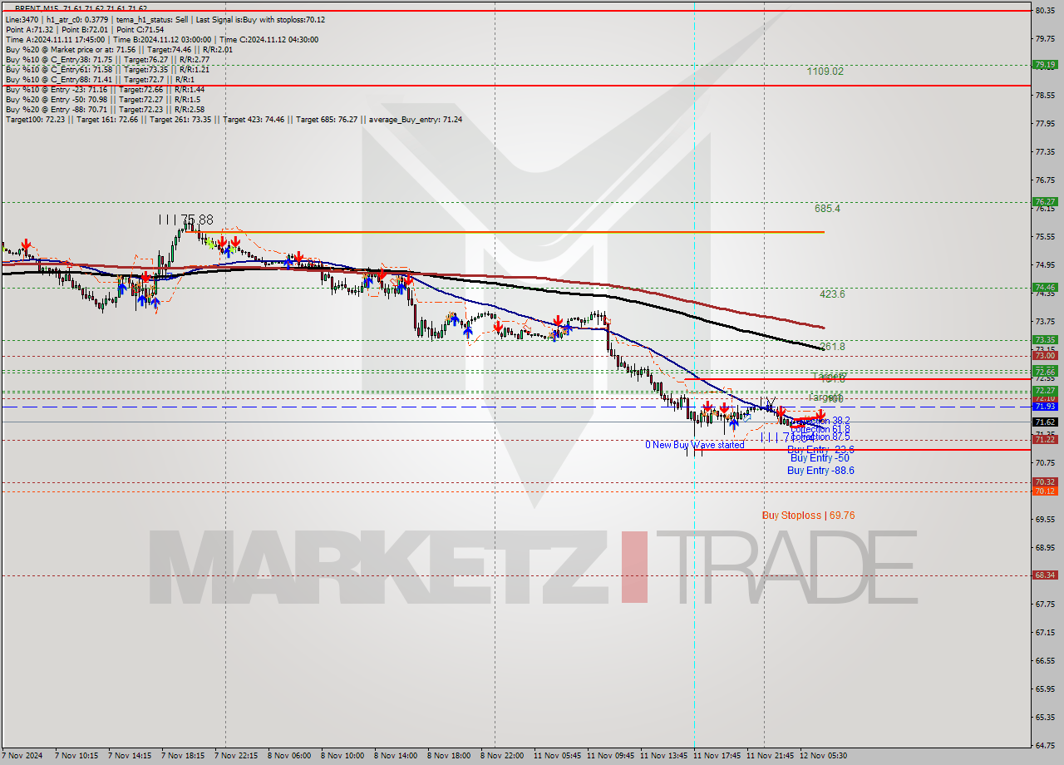1064x765 pixels.
Task: Click the 'Buy Entry -88.6' label
Action: click(820, 470)
